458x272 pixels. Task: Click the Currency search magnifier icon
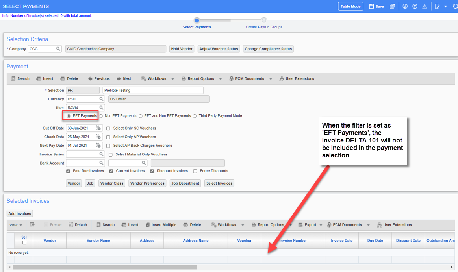pos(101,99)
